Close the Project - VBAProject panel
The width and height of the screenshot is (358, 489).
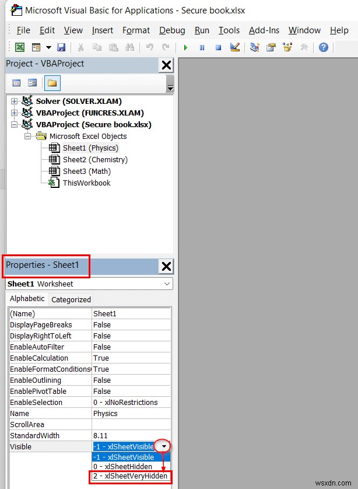(166, 65)
